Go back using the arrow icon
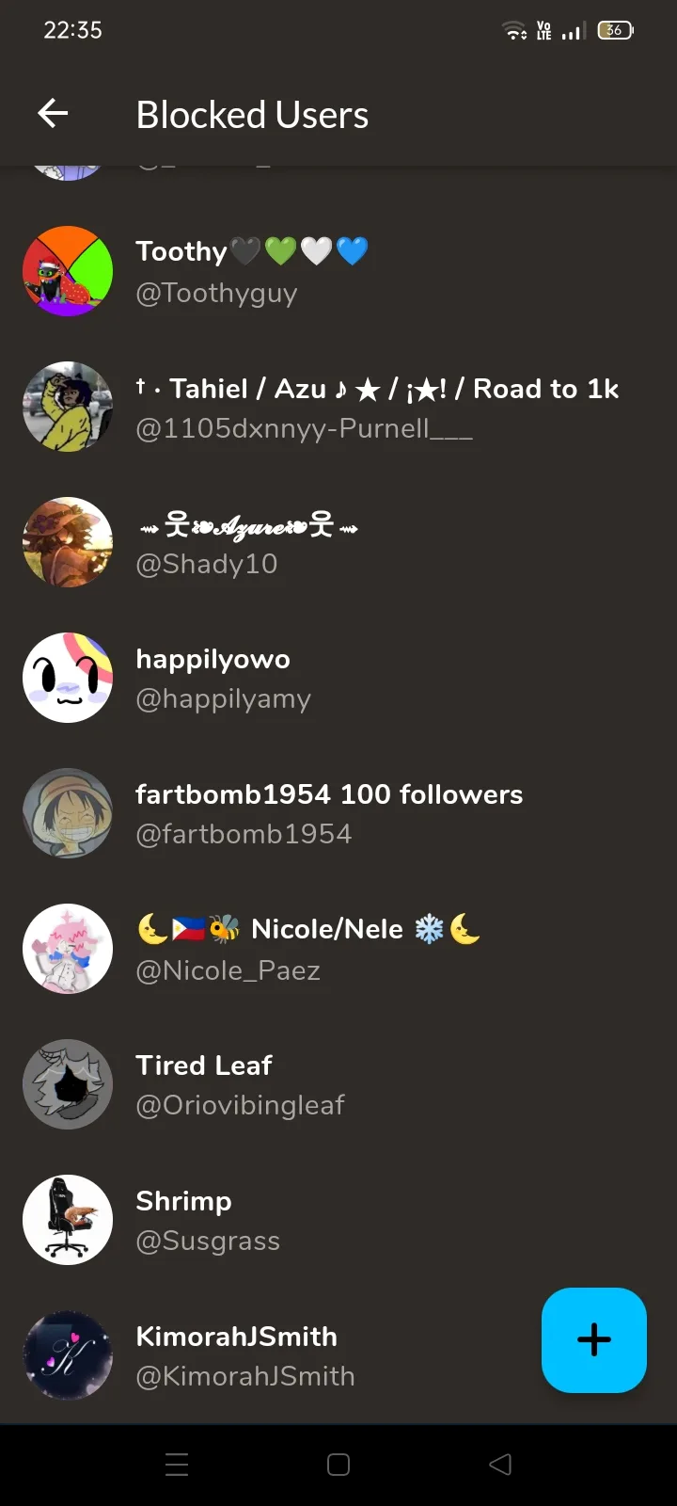The width and height of the screenshot is (677, 1506). pos(53,114)
